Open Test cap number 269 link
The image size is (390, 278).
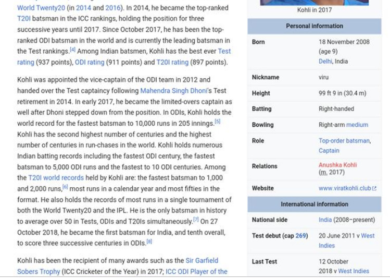301,236
